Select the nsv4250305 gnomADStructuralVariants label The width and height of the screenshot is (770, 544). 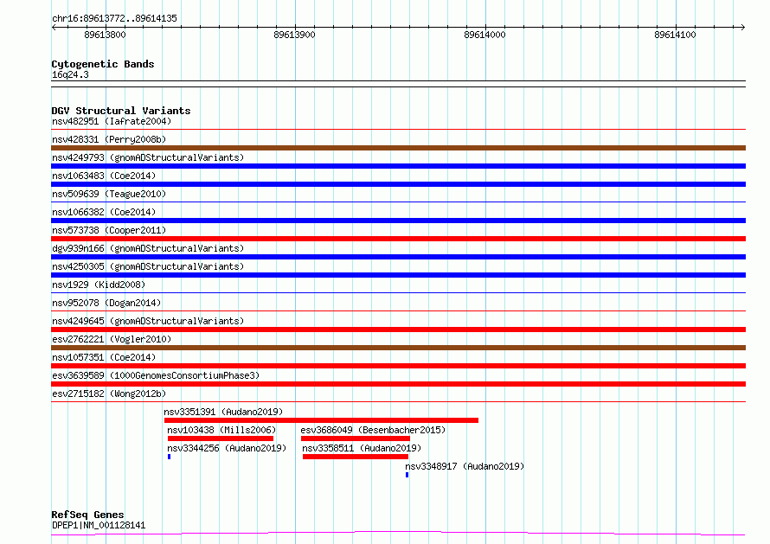coord(148,266)
